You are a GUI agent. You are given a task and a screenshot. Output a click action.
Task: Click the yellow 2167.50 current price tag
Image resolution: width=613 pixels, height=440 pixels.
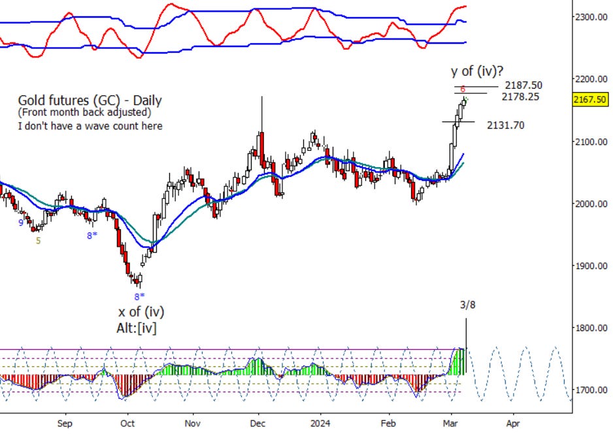pyautogui.click(x=591, y=99)
